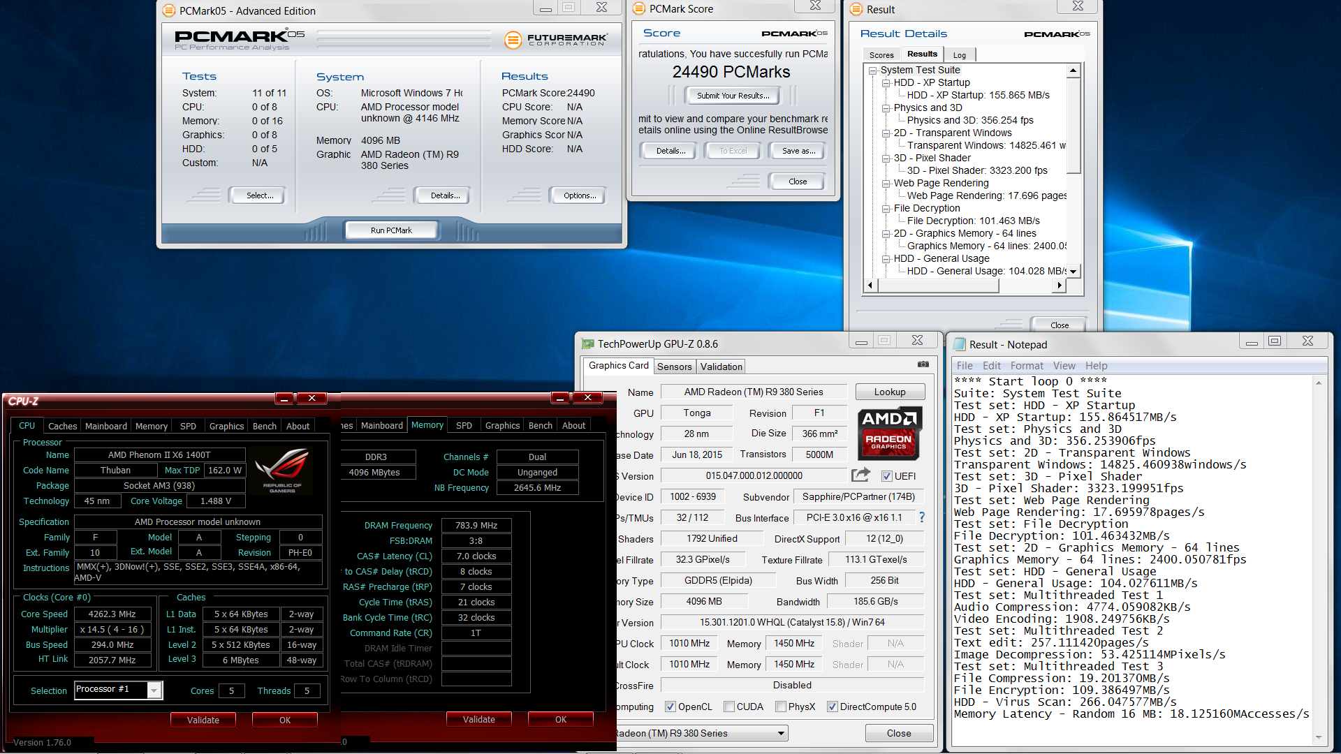Click the Bus Interface question mark icon
The width and height of the screenshot is (1341, 754).
(x=922, y=517)
